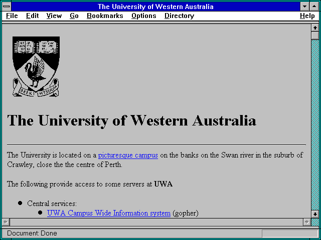
Task: Click the vertical scrollbar down arrow
Action: 315,214
